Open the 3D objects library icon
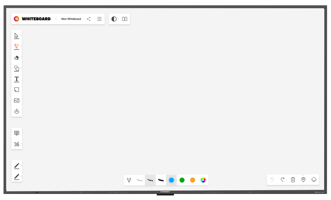The image size is (331, 200). click(17, 112)
